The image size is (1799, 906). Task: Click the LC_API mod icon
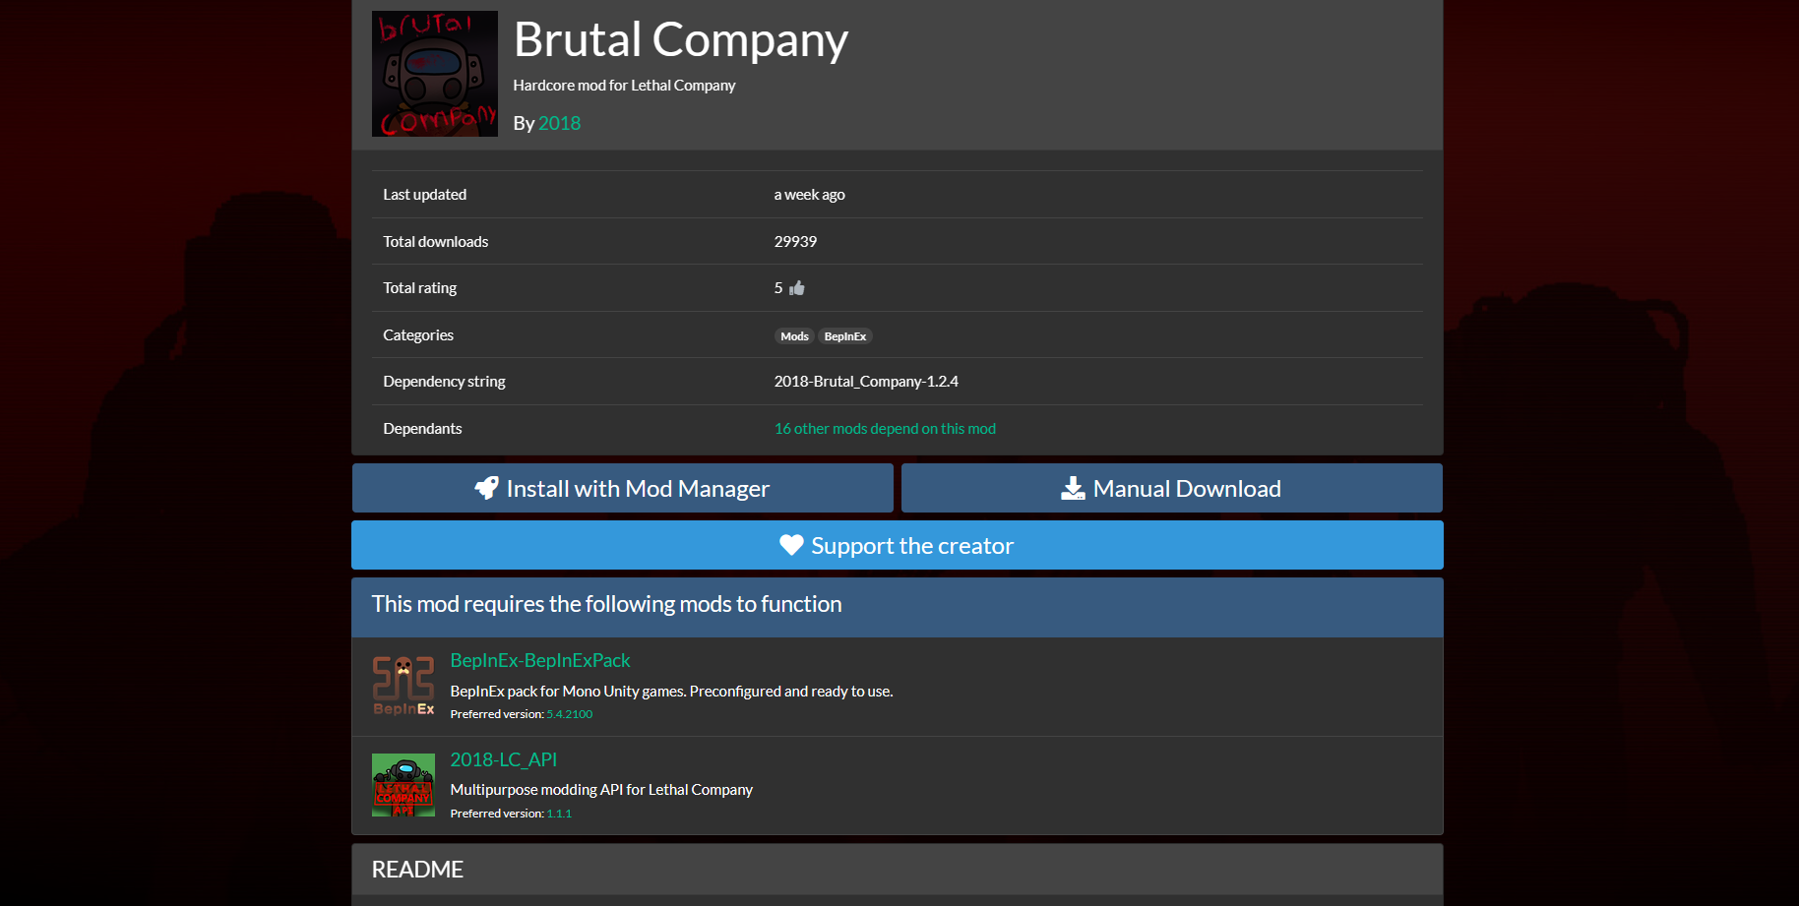click(403, 785)
